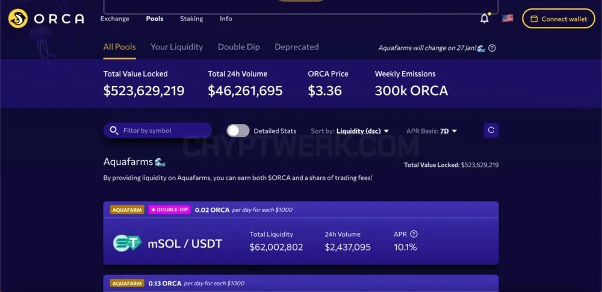
Task: Click the $3.36 ORCA Price value
Action: (x=325, y=91)
